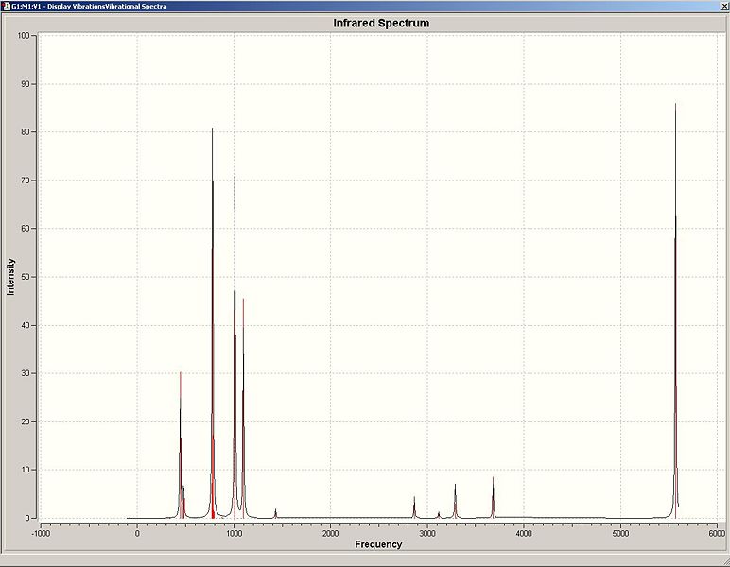Click the '70' tick label on intensity axis
Image resolution: width=730 pixels, height=567 pixels.
point(26,180)
